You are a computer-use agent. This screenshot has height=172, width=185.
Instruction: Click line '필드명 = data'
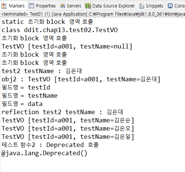tap(22, 104)
